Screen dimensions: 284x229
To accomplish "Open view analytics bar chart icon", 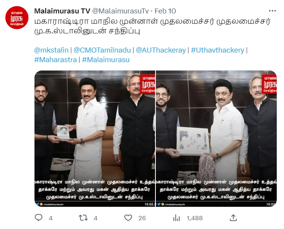I will pyautogui.click(x=177, y=218).
